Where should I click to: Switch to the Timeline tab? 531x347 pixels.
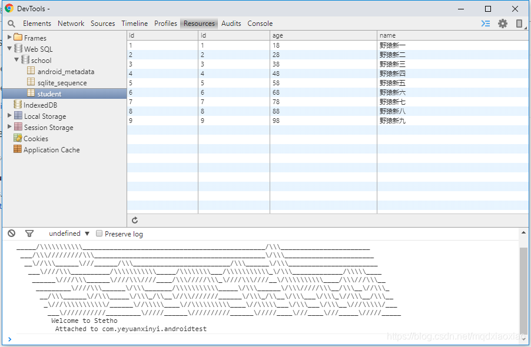134,24
